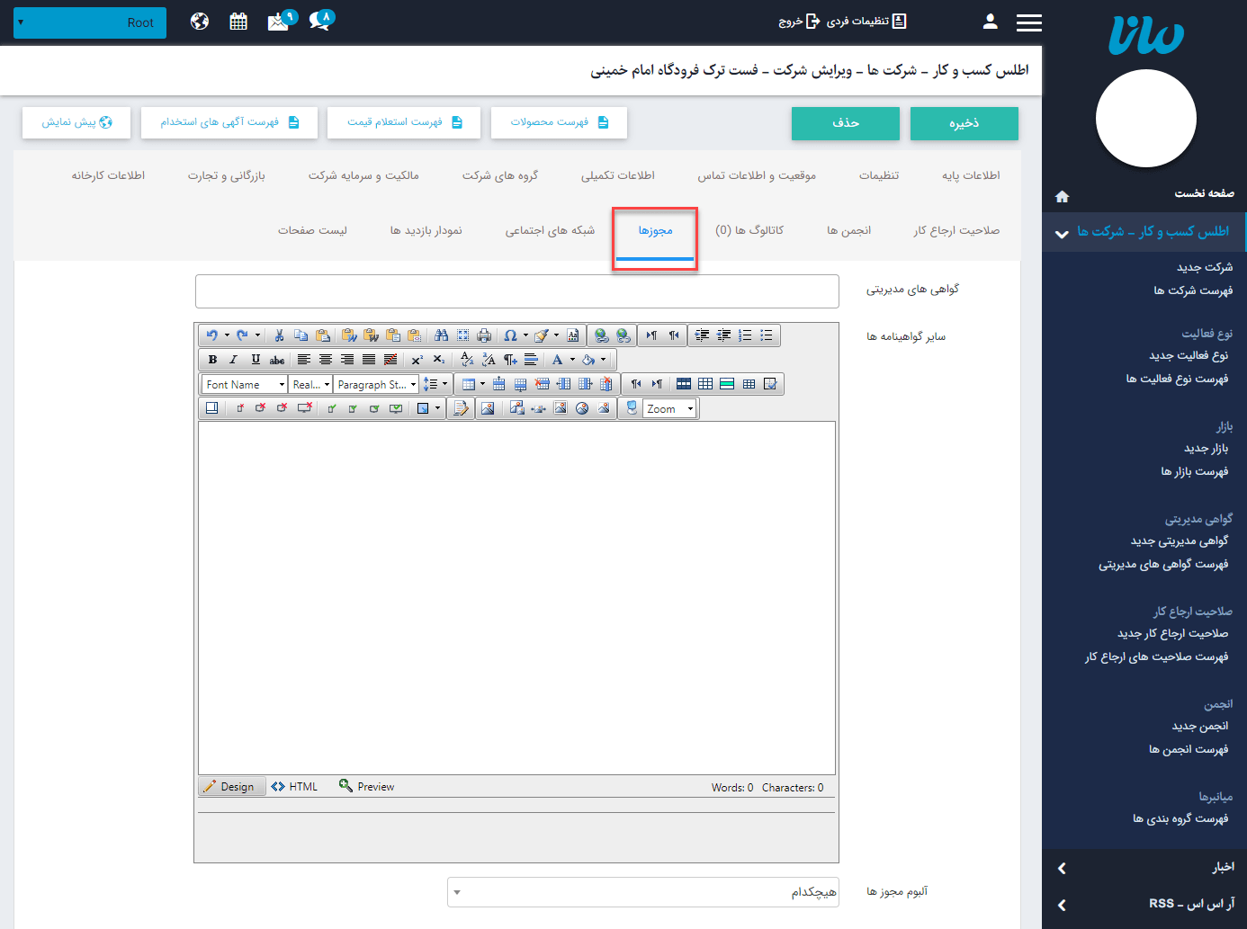Click the Cut scissors icon
1247x929 pixels.
coord(279,335)
